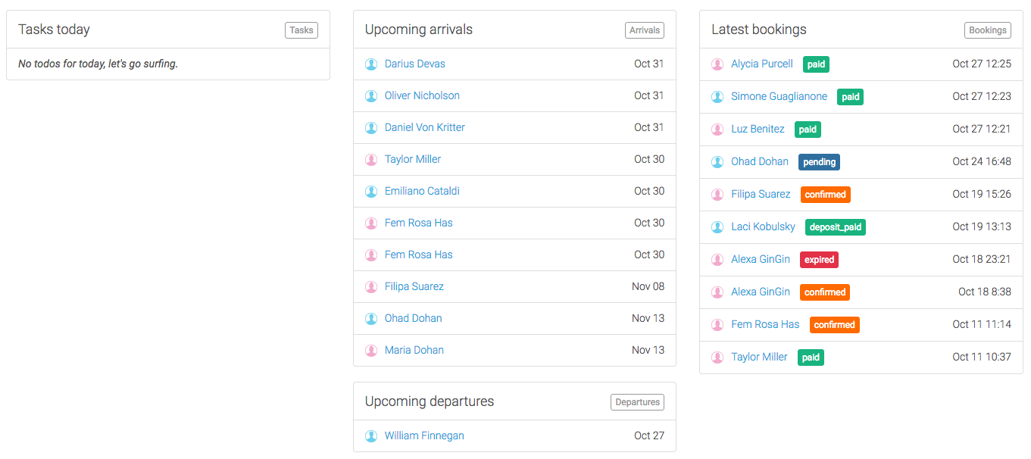Click the avatar icon next to Emiliano Cataldi
The height and width of the screenshot is (459, 1031).
click(371, 192)
